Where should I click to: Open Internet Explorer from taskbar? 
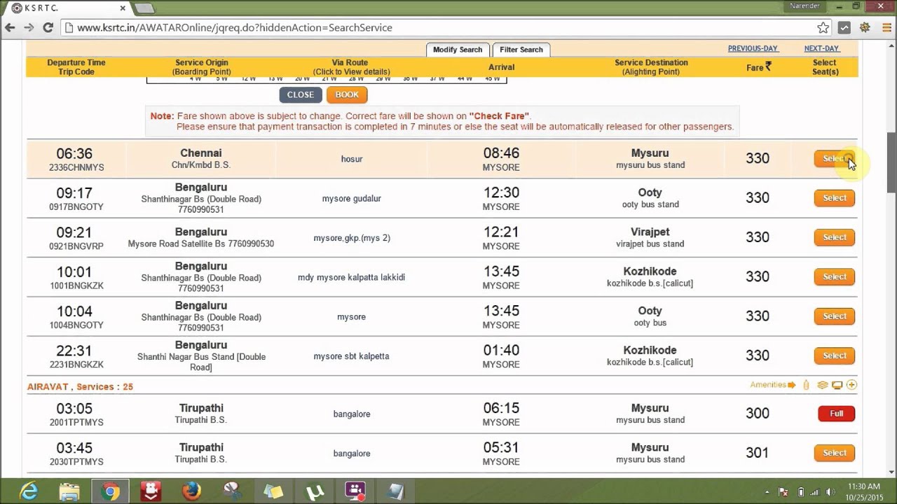[29, 491]
